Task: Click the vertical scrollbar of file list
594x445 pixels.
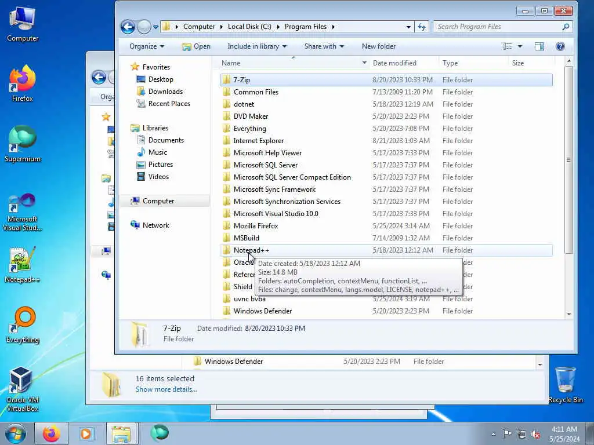Action: [568, 160]
